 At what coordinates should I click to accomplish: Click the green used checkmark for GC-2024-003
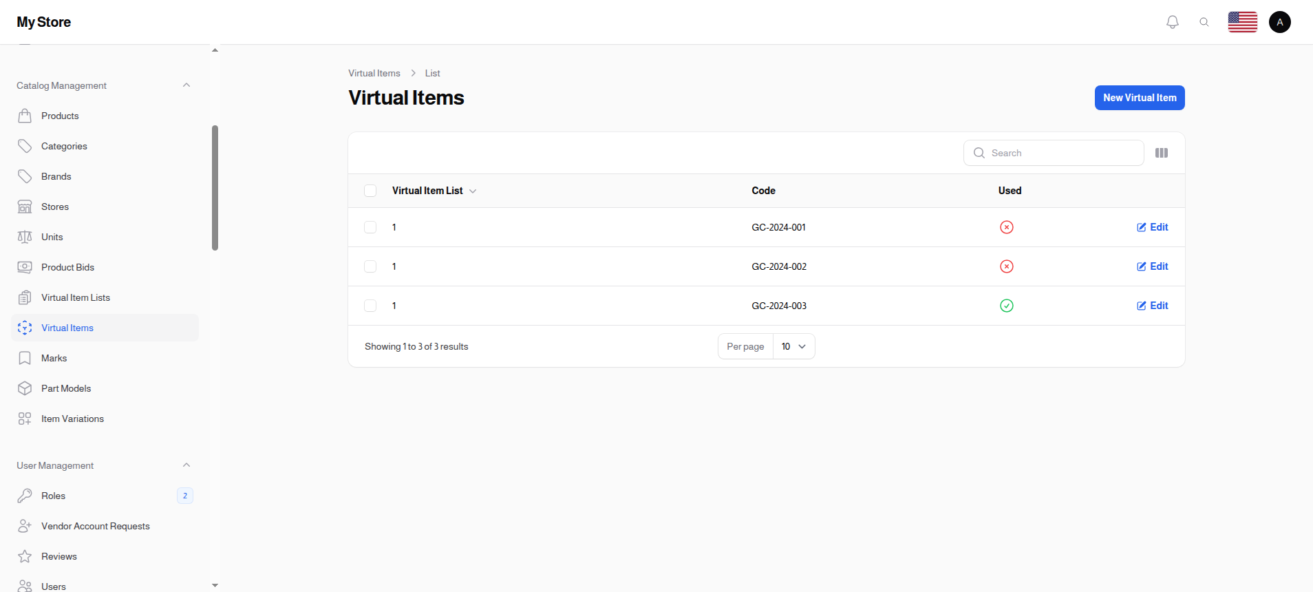point(1007,306)
